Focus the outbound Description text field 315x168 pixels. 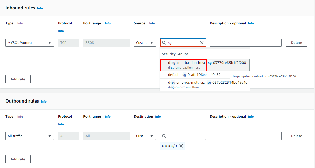click(245, 136)
